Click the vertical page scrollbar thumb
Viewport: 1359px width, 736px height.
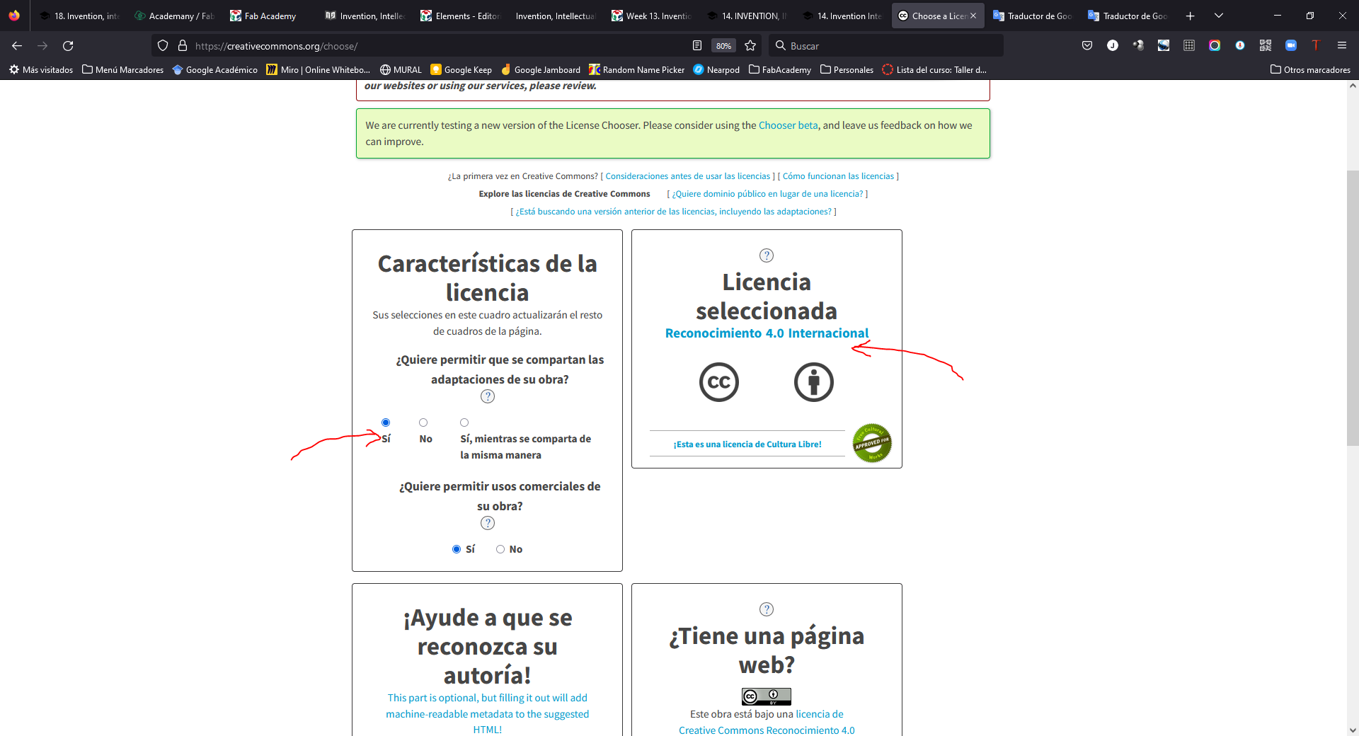pos(1353,308)
